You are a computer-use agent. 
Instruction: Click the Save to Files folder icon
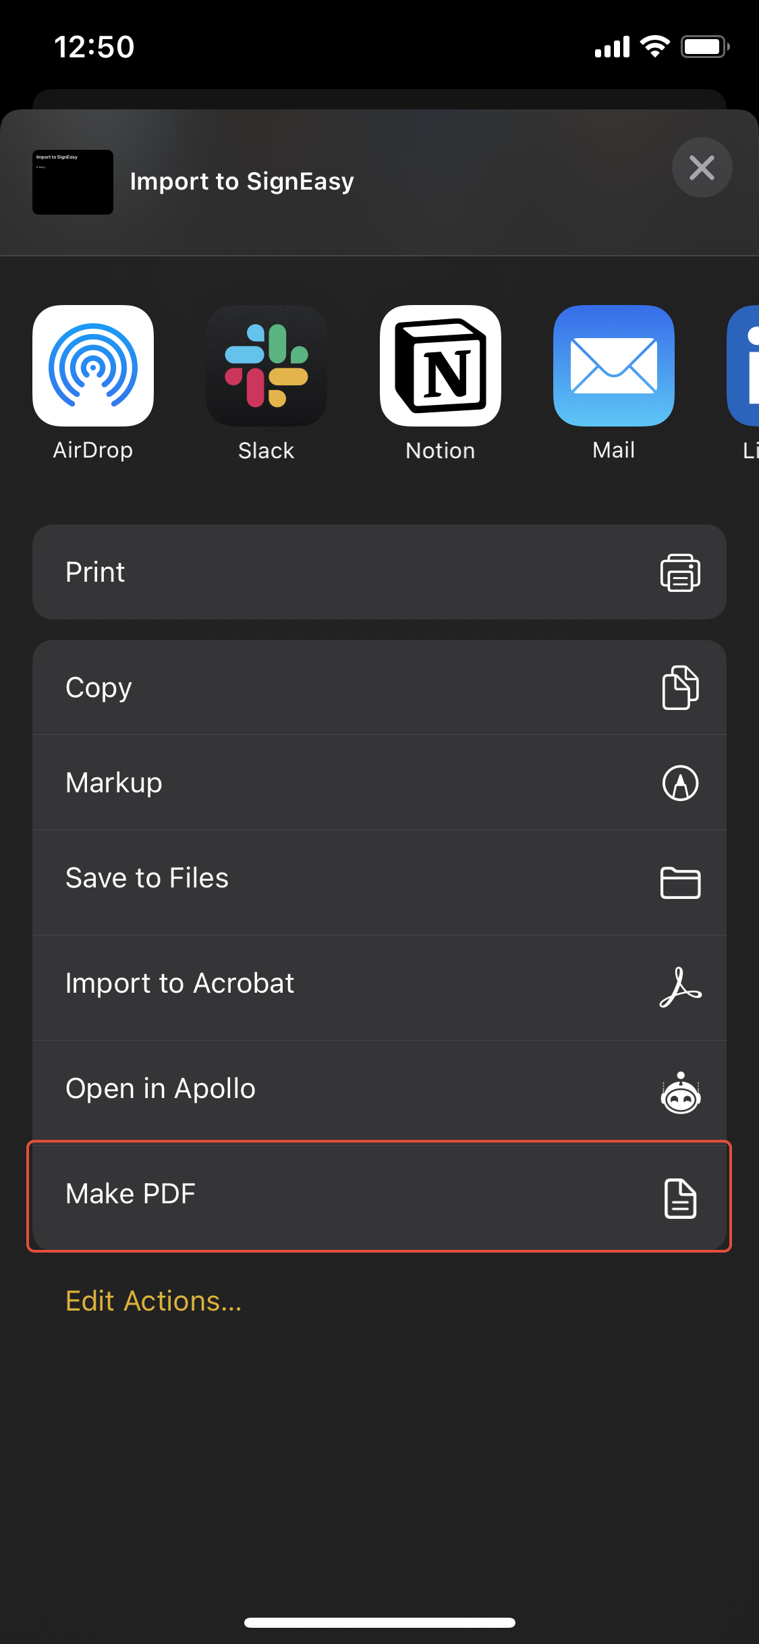(680, 883)
